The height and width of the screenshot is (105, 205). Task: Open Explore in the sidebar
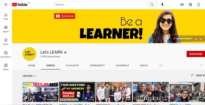tap(6, 29)
